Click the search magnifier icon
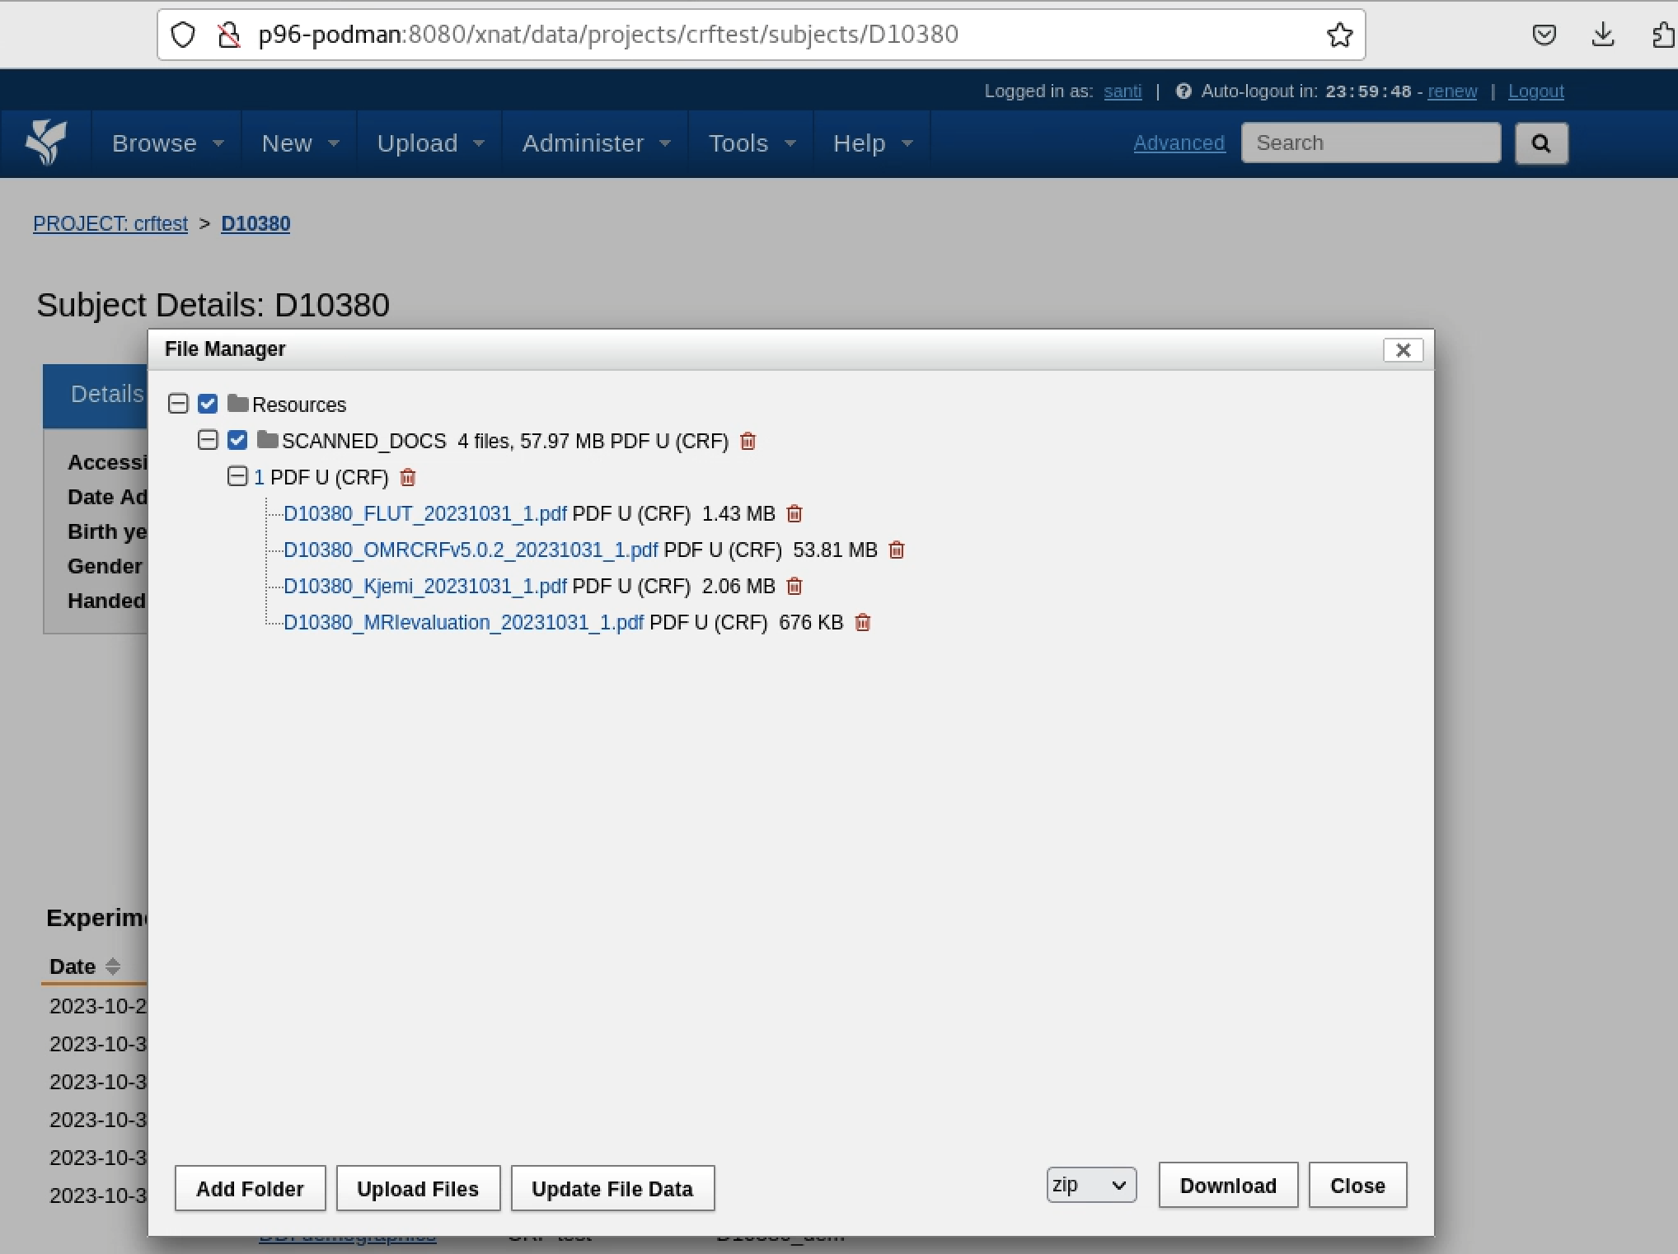Viewport: 1678px width, 1254px height. pyautogui.click(x=1541, y=143)
